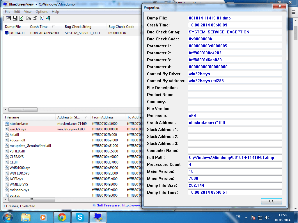Click the upper pane scroll-left arrow

point(6,109)
